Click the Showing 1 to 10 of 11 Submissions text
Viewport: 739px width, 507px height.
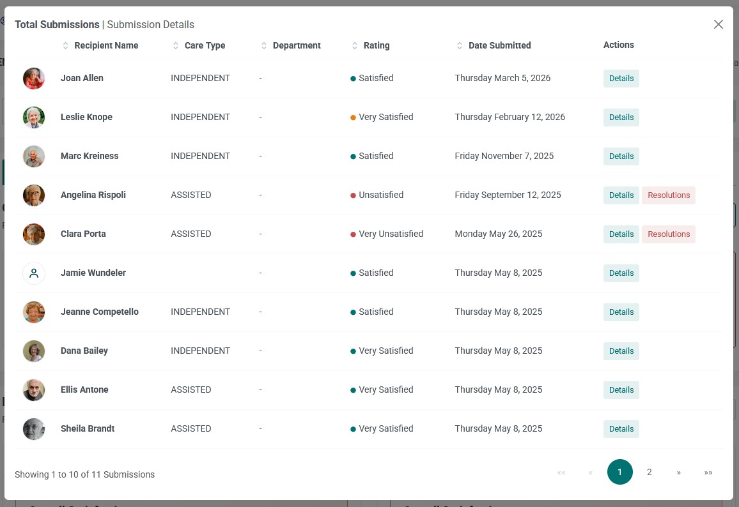point(84,474)
